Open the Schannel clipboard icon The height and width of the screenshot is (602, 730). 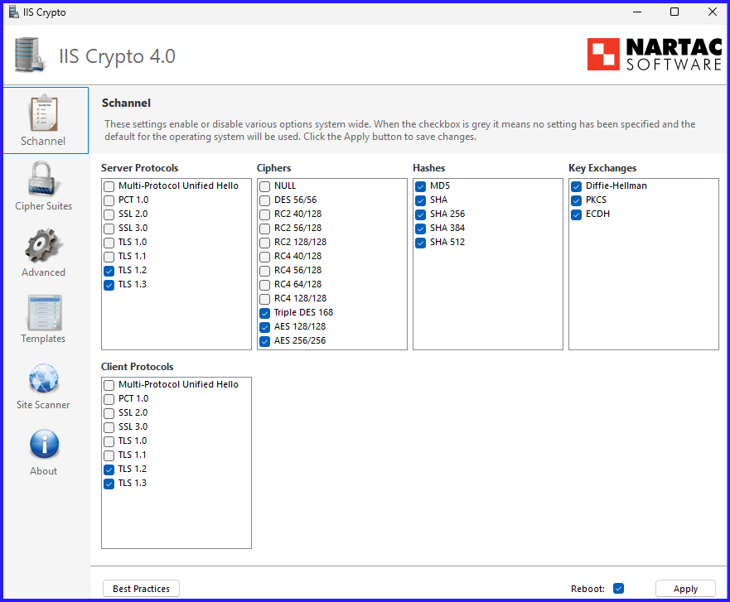44,113
